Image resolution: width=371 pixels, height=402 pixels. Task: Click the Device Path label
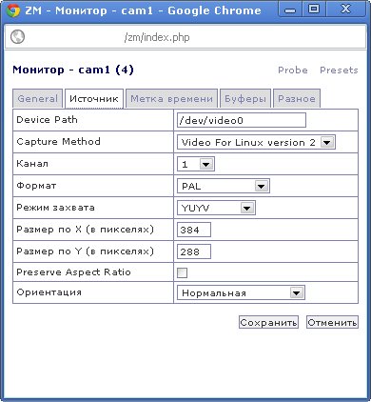tap(47, 120)
